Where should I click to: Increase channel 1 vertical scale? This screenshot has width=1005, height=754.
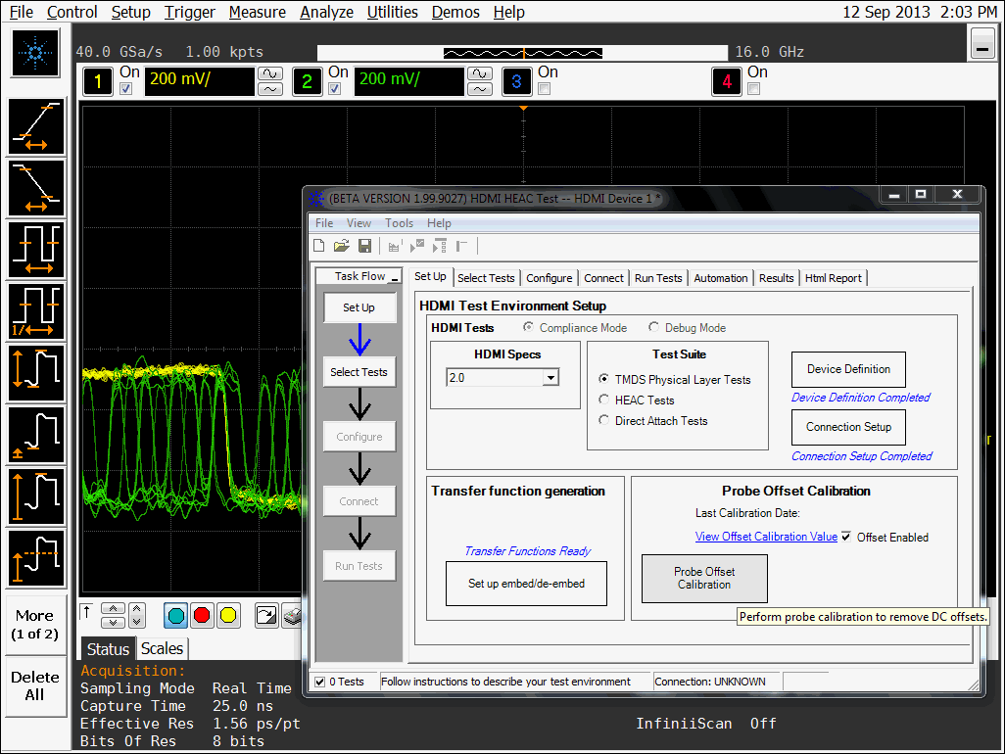(x=269, y=73)
